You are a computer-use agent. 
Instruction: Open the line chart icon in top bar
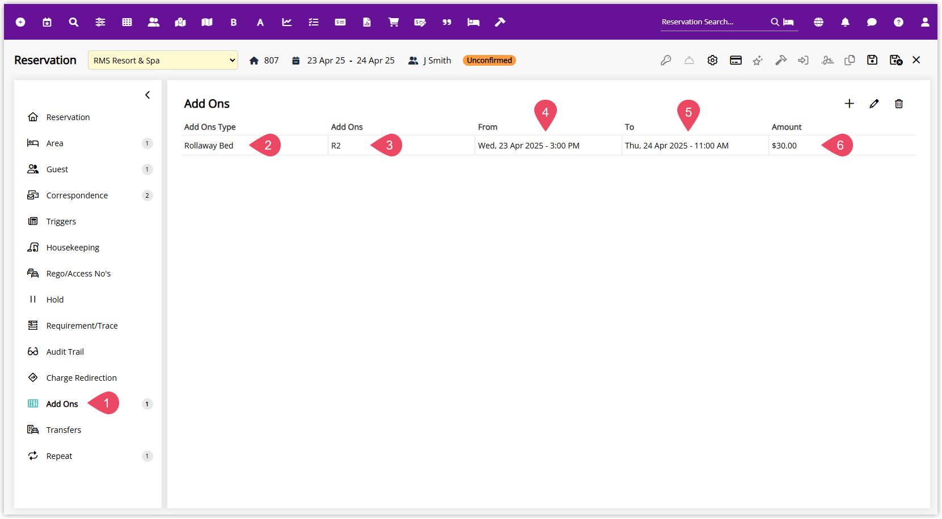(x=287, y=22)
